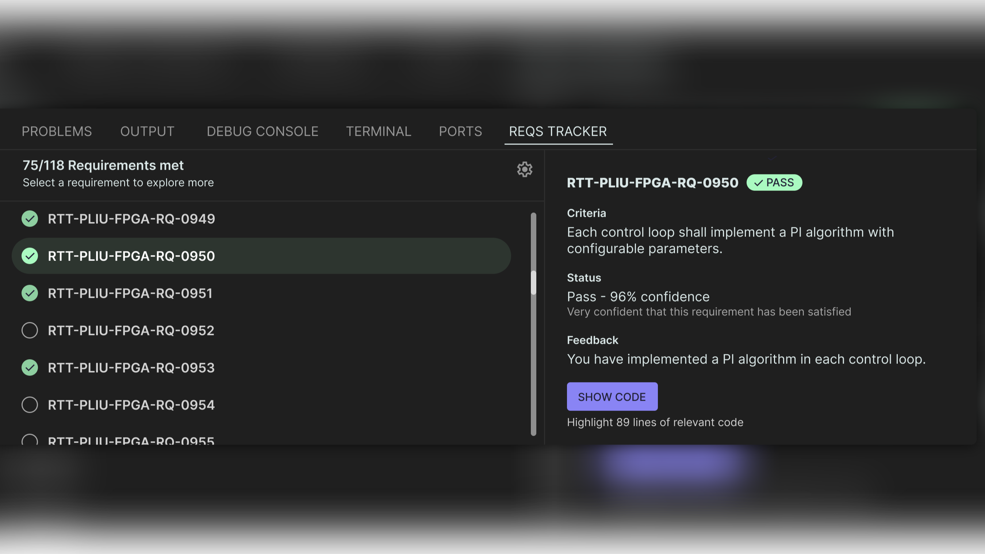Click the REQS TRACKER tab
985x554 pixels.
point(557,131)
